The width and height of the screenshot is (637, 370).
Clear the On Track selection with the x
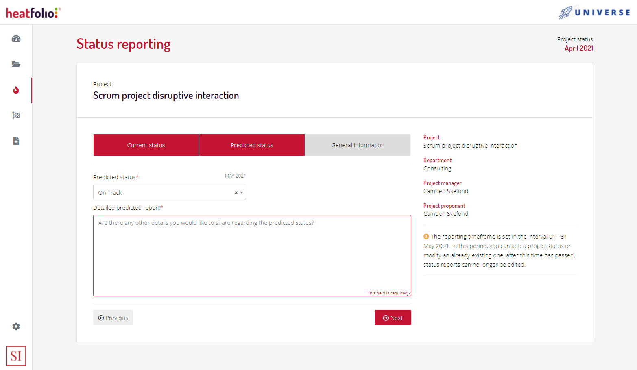coord(236,192)
